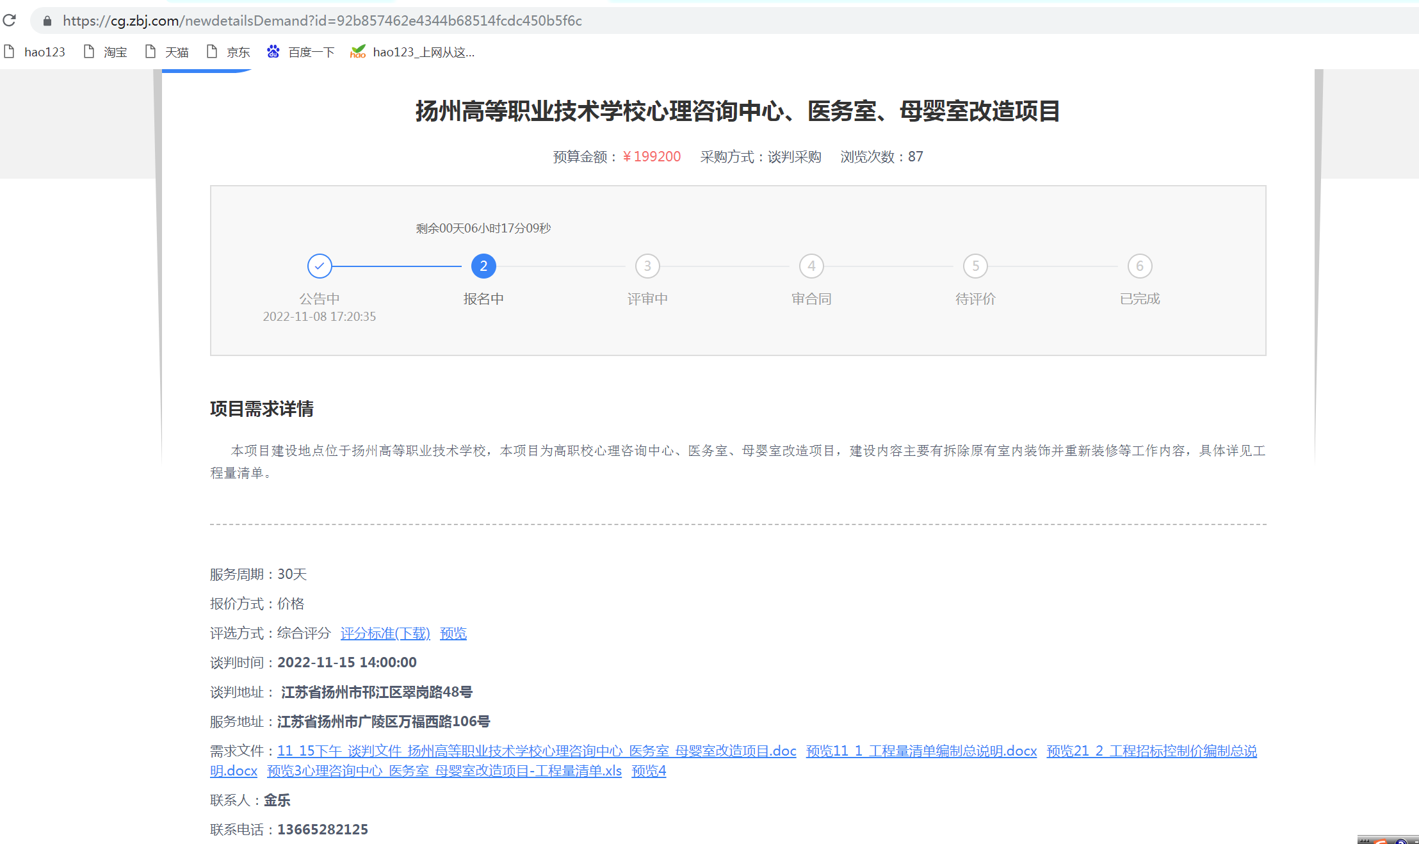Open the 天猫 bookmark
The height and width of the screenshot is (844, 1419).
pos(168,52)
